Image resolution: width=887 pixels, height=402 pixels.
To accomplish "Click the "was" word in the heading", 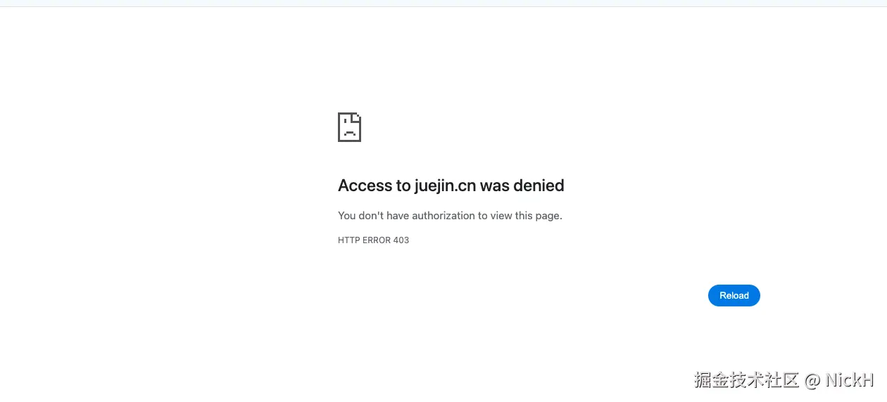I will (495, 186).
